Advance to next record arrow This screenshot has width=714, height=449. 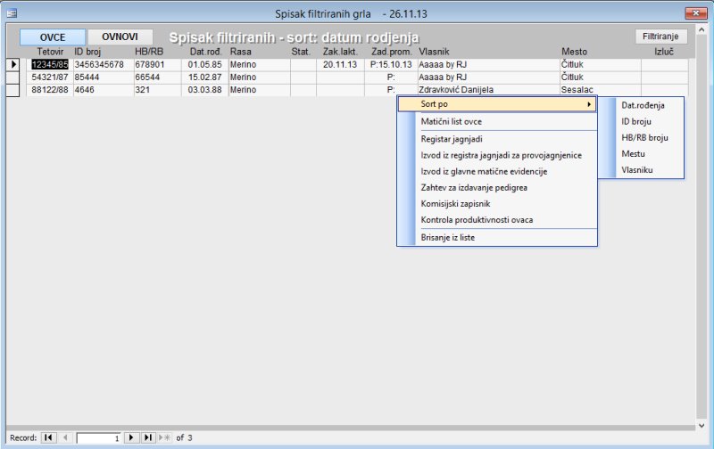tap(132, 437)
